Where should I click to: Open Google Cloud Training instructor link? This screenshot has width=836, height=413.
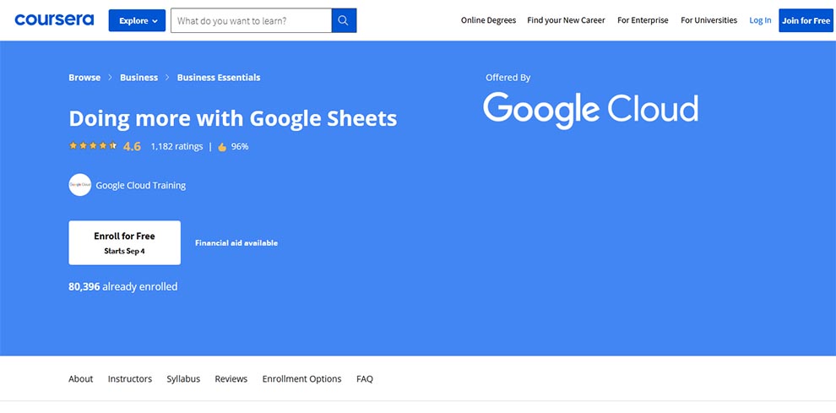[141, 186]
